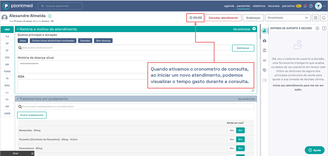Viewport: 328px width, 156px height.
Task: Select the EF side tab
Action: 7,50
